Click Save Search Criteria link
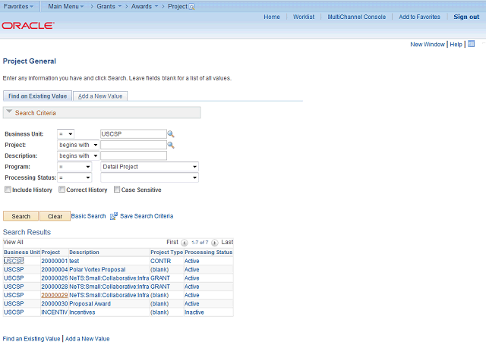 click(x=147, y=216)
